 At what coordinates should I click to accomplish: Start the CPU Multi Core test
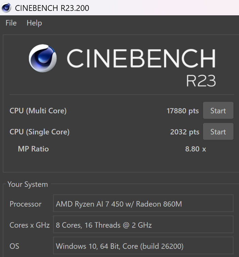(x=218, y=110)
